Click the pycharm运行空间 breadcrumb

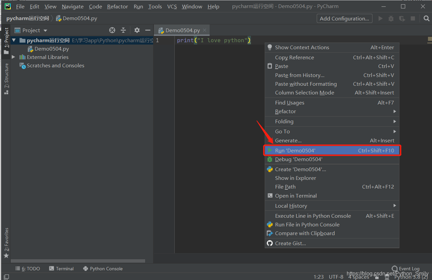(x=28, y=18)
